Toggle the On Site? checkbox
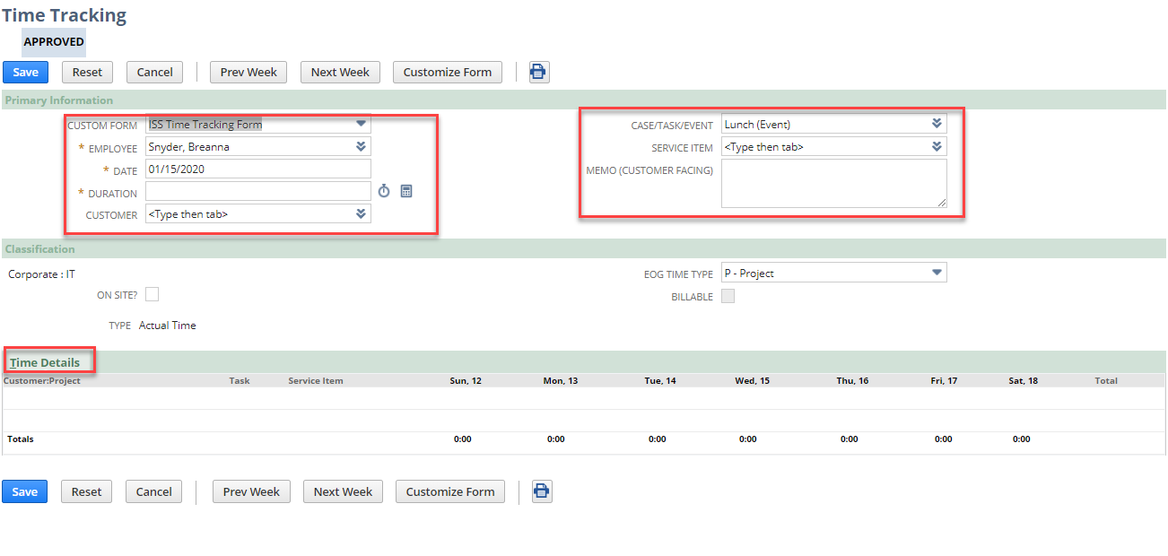The image size is (1168, 556). 153,294
